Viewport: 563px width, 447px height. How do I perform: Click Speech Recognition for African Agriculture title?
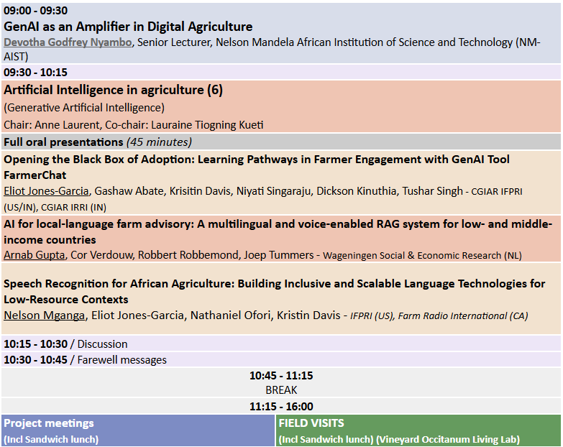[x=274, y=284]
